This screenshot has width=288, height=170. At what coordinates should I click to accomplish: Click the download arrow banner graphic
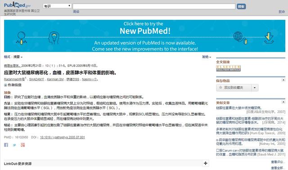point(269,38)
